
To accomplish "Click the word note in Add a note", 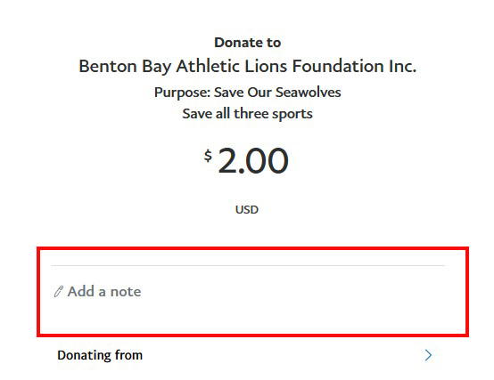I will coord(126,291).
